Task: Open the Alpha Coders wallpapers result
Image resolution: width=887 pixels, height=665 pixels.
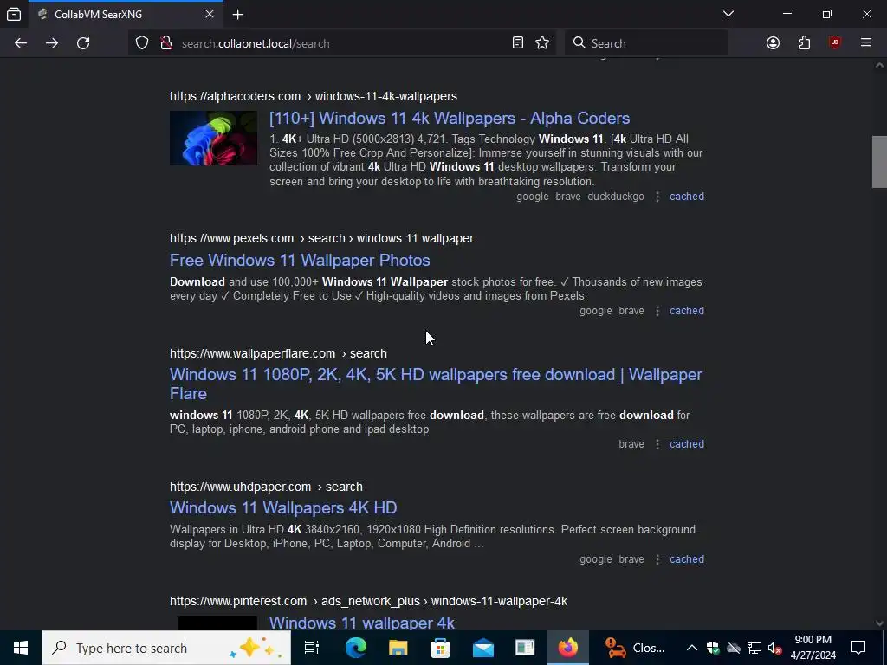Action: pyautogui.click(x=450, y=118)
